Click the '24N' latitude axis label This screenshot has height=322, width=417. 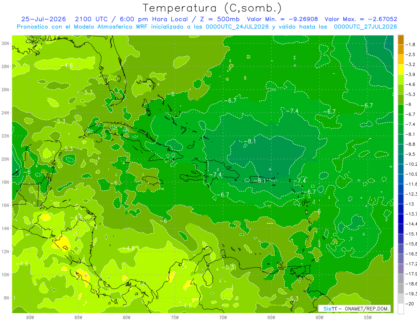[6, 113]
